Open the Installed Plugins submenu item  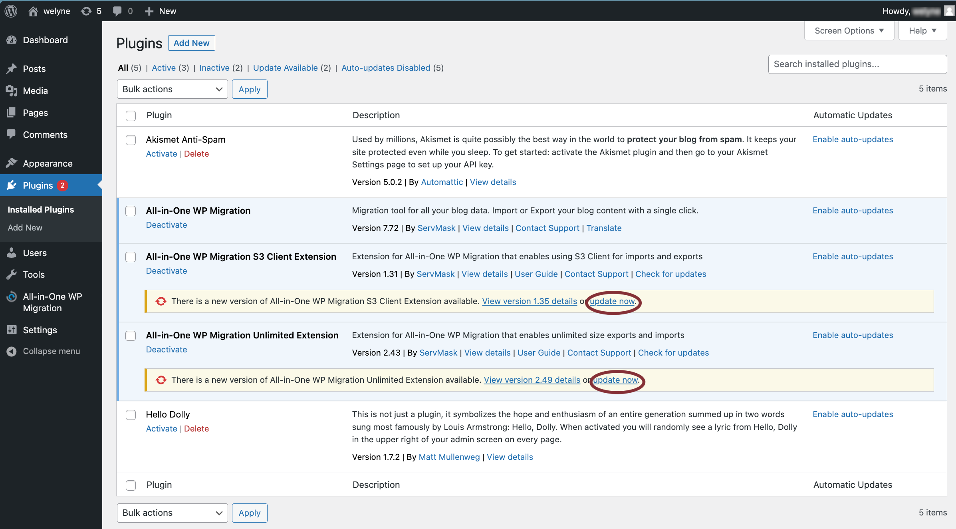(x=41, y=209)
